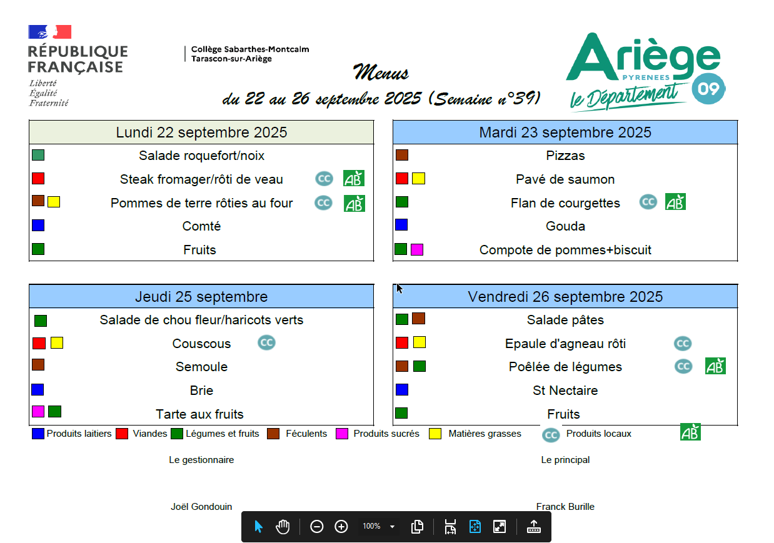The height and width of the screenshot is (543, 774).
Task: Open the two-page view mode icon
Action: pyautogui.click(x=418, y=527)
